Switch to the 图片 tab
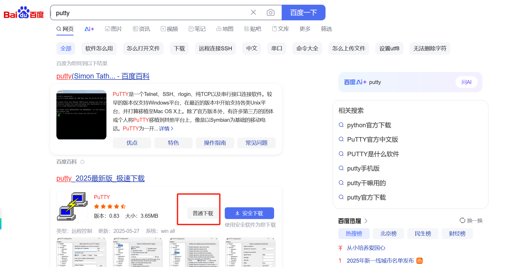514x267 pixels. click(x=114, y=29)
